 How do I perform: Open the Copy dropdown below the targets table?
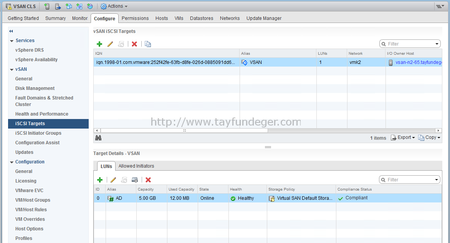pyautogui.click(x=429, y=137)
